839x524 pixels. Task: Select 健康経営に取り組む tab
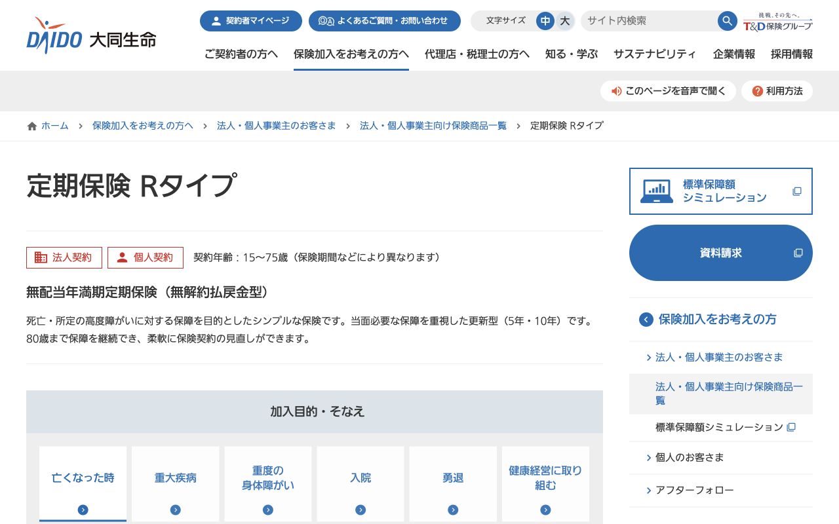545,484
